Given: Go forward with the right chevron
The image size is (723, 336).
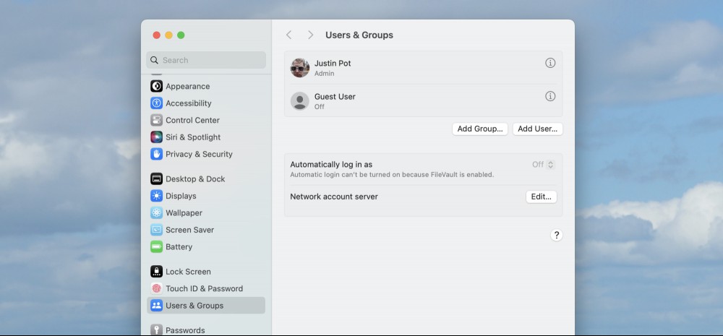Looking at the screenshot, I should pyautogui.click(x=310, y=35).
